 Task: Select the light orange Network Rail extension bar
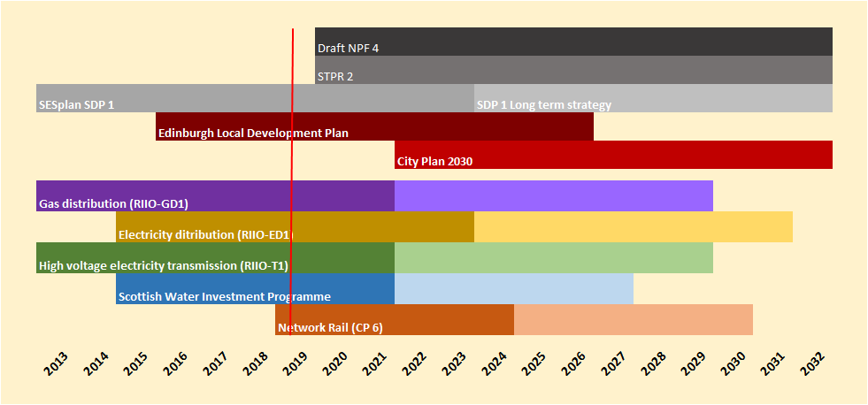(x=633, y=320)
